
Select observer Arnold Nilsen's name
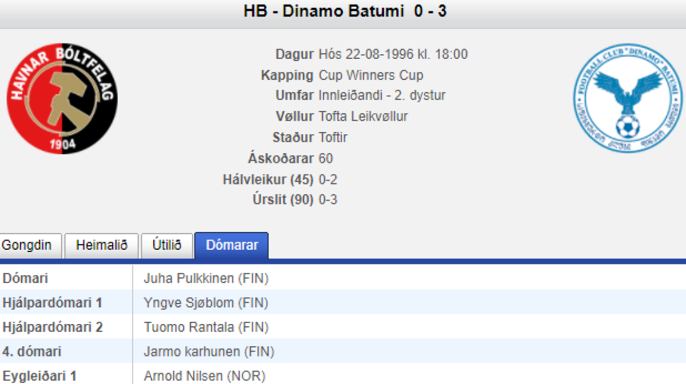[x=205, y=376]
